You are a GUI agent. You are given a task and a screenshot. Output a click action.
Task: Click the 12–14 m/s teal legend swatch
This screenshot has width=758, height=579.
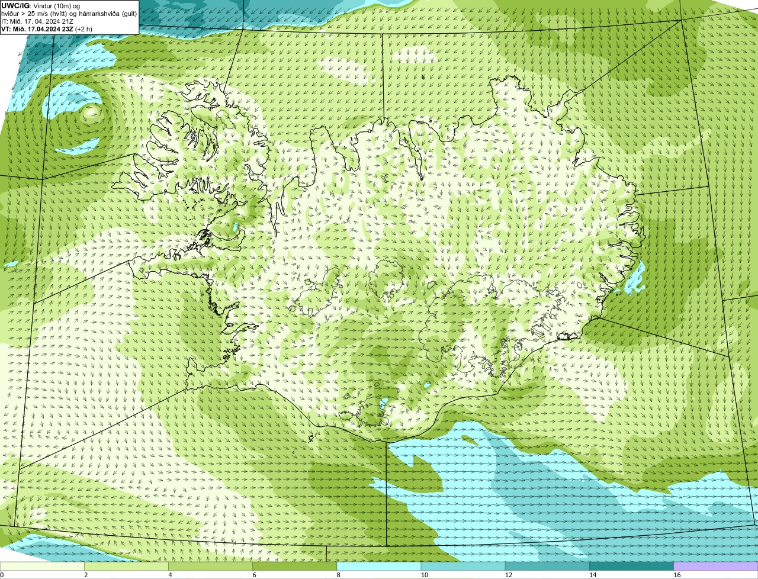pyautogui.click(x=547, y=566)
